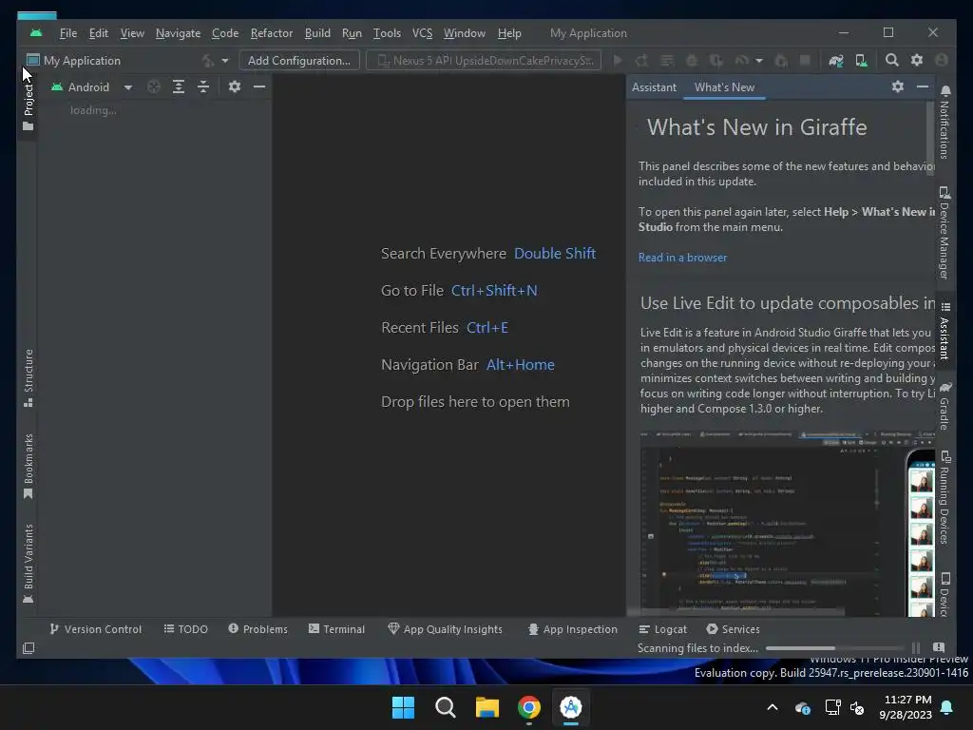The height and width of the screenshot is (730, 973).
Task: Click the Read in a browser link
Action: pos(682,258)
